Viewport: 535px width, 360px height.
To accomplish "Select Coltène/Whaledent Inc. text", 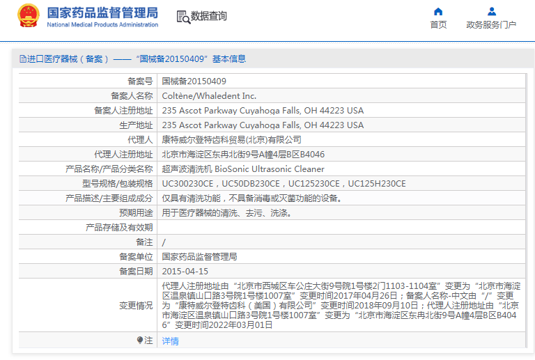I will point(209,96).
